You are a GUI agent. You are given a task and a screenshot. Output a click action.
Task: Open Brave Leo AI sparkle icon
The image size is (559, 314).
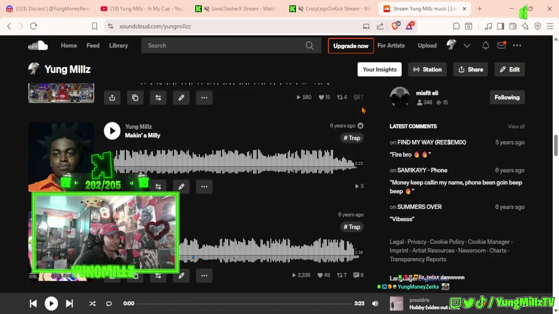point(525,26)
